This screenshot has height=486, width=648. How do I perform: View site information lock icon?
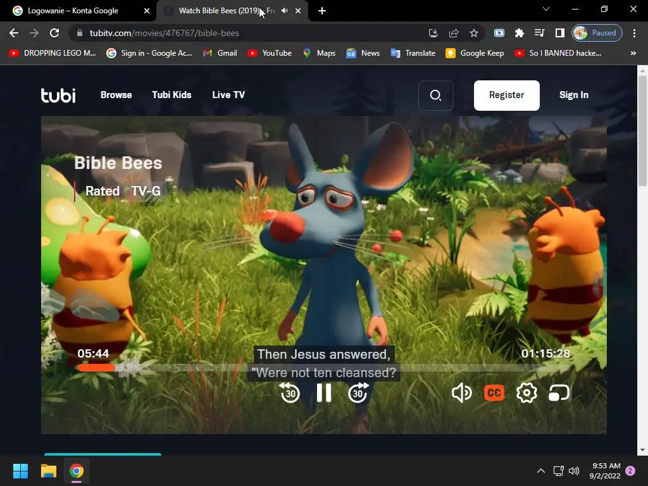tap(80, 33)
